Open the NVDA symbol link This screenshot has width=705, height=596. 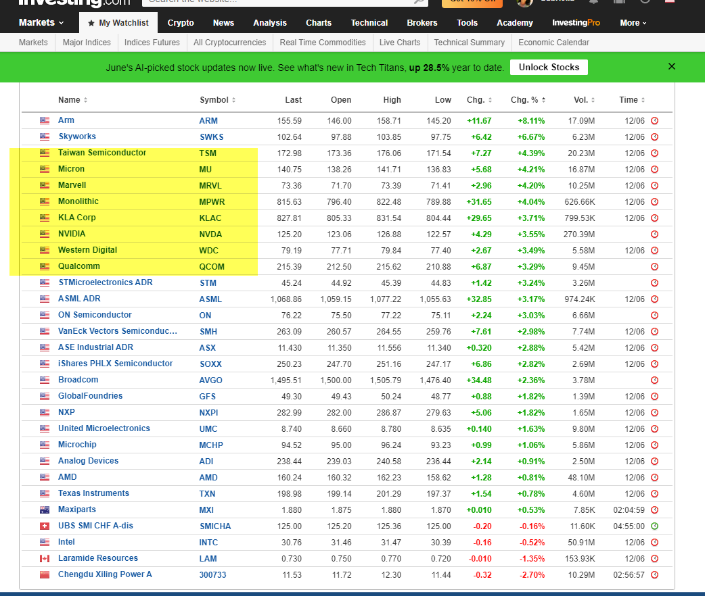210,234
